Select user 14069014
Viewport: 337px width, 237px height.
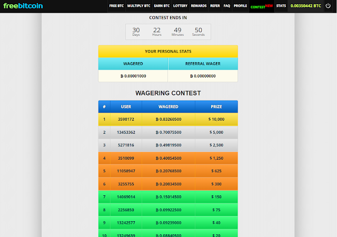(x=126, y=197)
